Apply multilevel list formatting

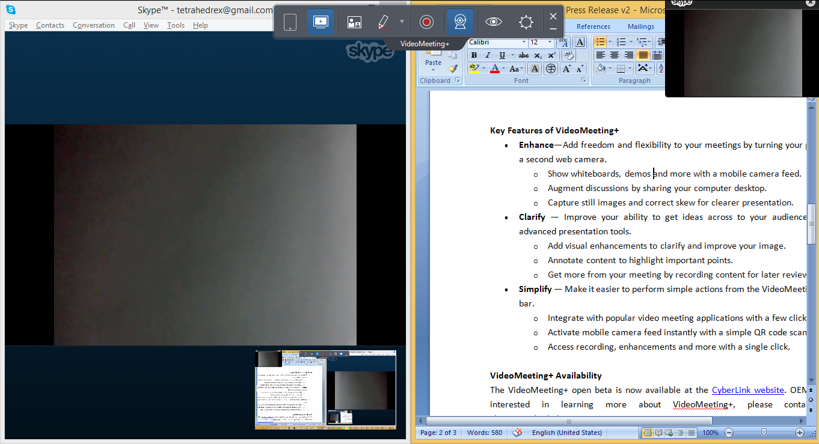tap(642, 42)
